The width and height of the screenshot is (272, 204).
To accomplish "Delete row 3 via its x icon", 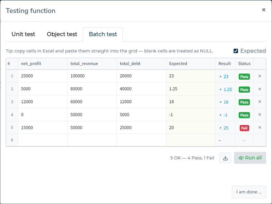I will pos(260,101).
